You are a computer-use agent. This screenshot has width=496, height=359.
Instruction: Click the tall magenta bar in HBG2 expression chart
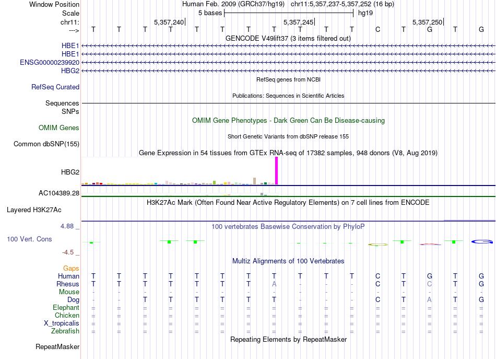point(277,171)
